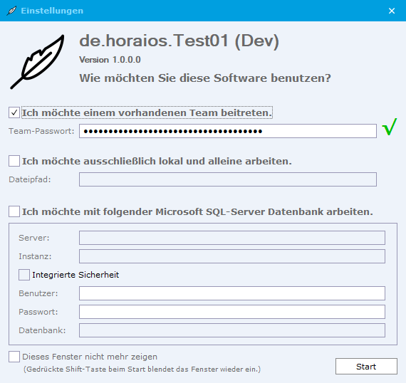Click the 'de.horaios.Test01 (Dev)' title text

tap(179, 41)
